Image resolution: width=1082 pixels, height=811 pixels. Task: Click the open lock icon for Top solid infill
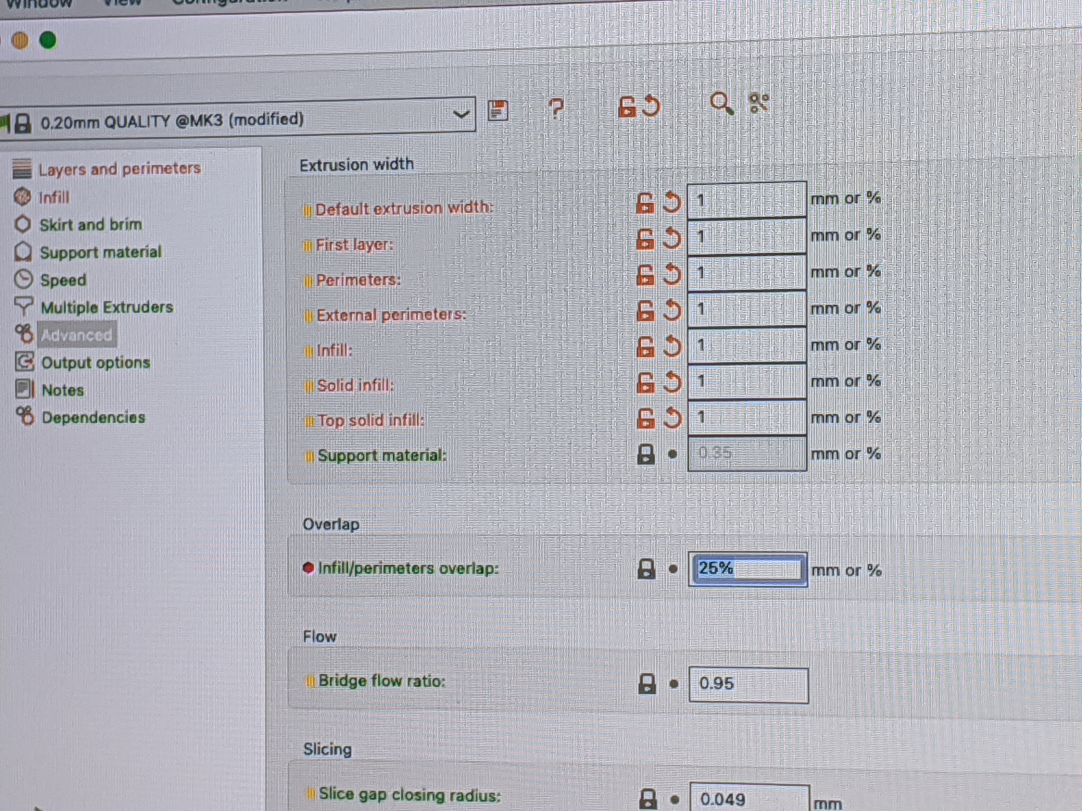pos(646,419)
